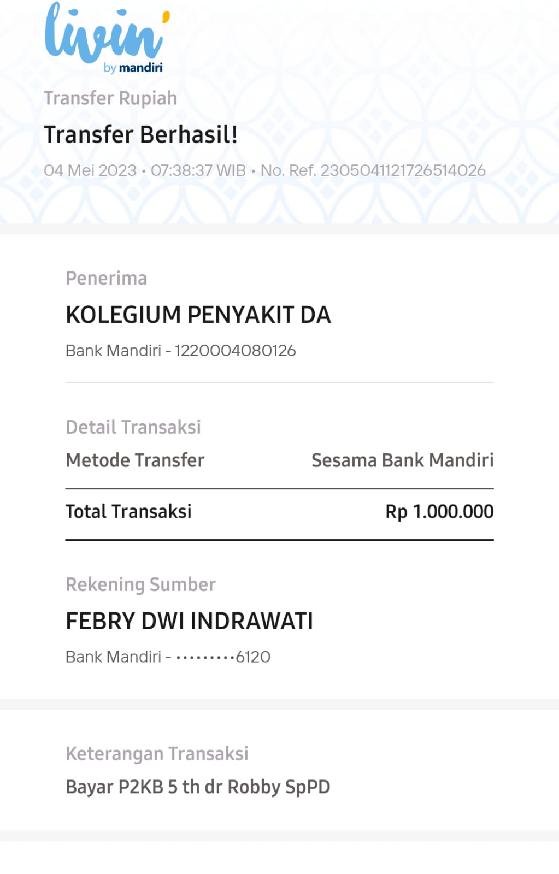The image size is (559, 874).
Task: Click the 'by mandiri' wordmark under the logo
Action: 133,68
